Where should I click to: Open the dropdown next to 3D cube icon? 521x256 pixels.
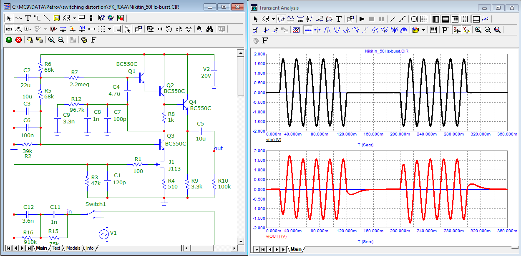point(423,30)
